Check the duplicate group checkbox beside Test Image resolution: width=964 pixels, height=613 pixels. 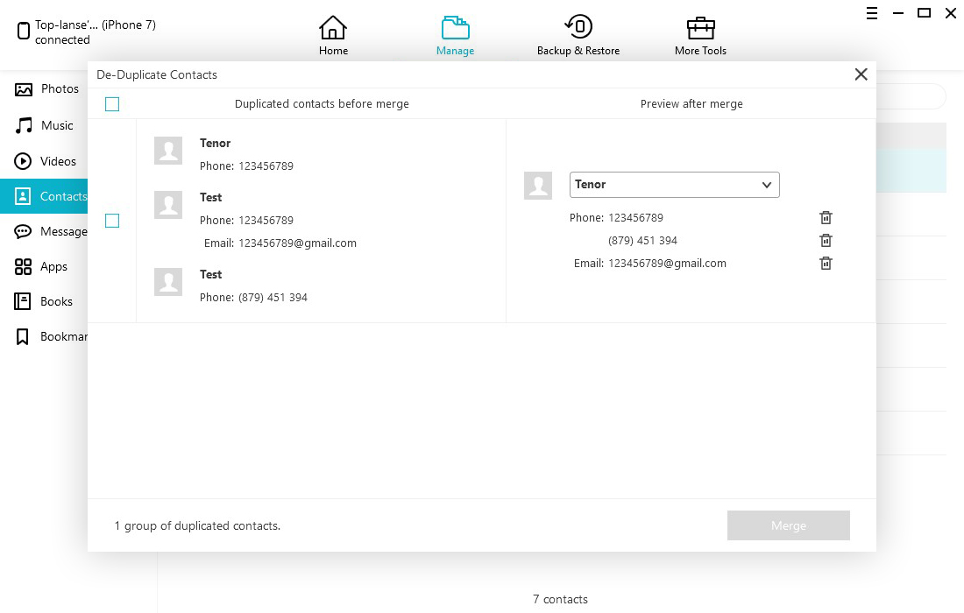coord(112,221)
